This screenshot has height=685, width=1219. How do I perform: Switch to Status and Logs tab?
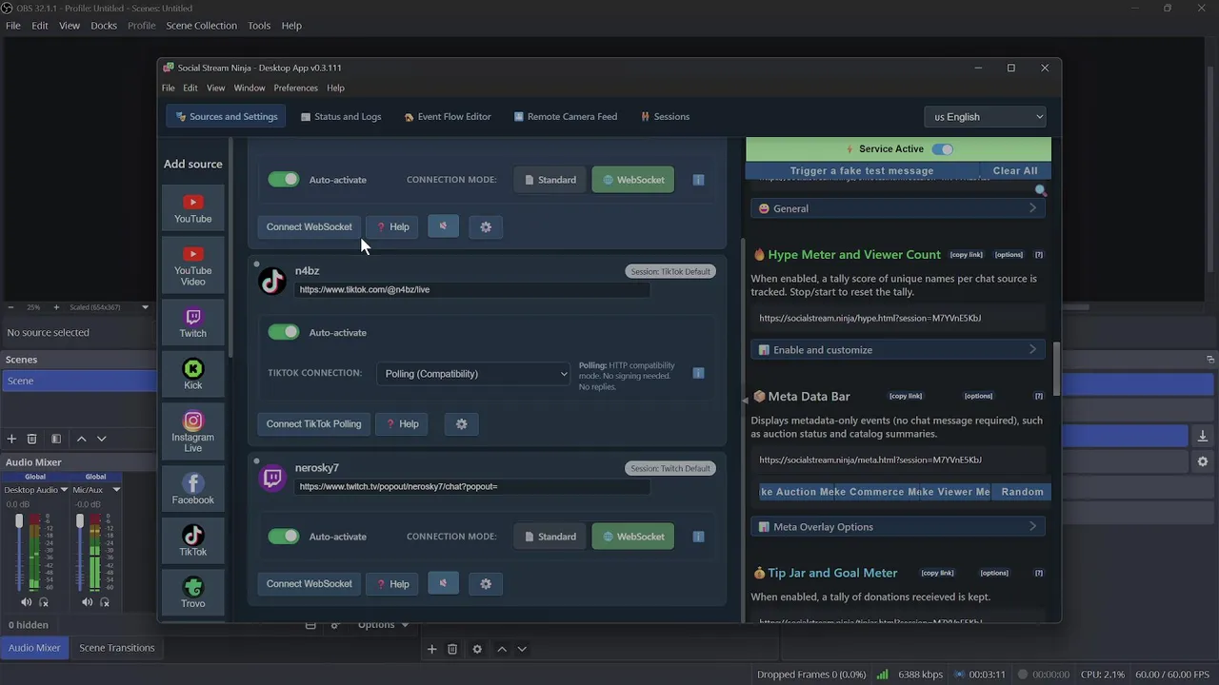341,117
